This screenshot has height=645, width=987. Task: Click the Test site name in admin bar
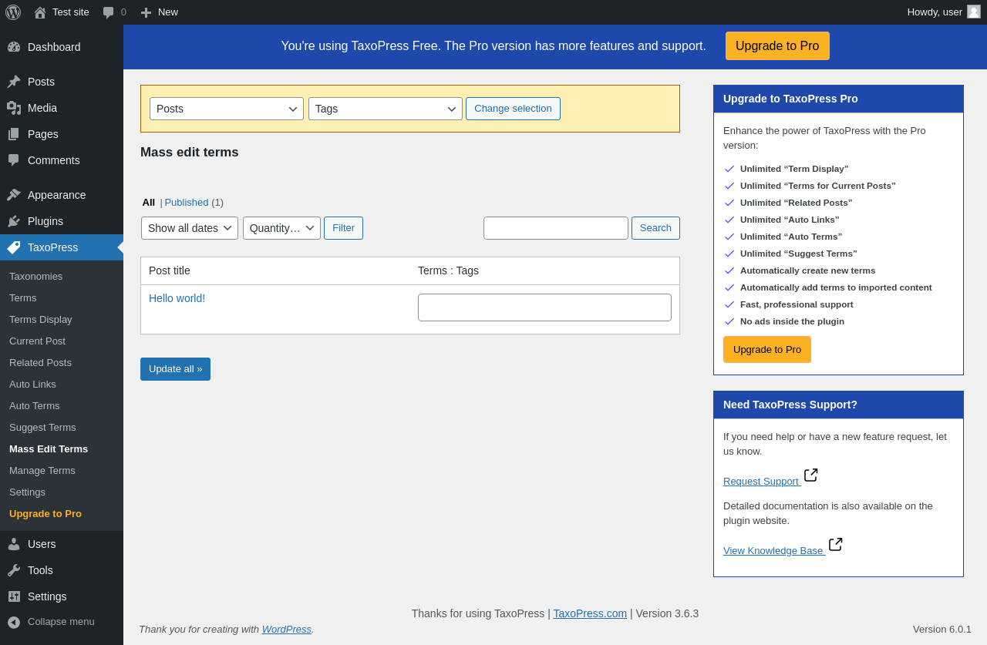tap(71, 12)
